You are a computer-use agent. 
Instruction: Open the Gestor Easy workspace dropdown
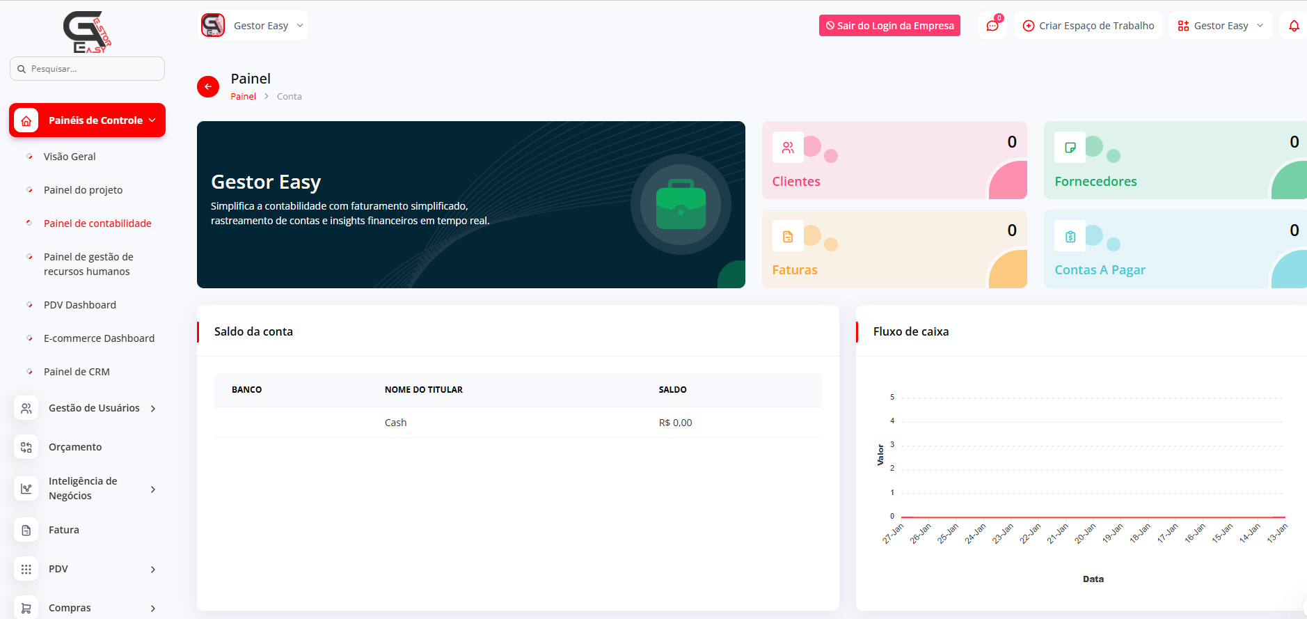[x=1221, y=26]
